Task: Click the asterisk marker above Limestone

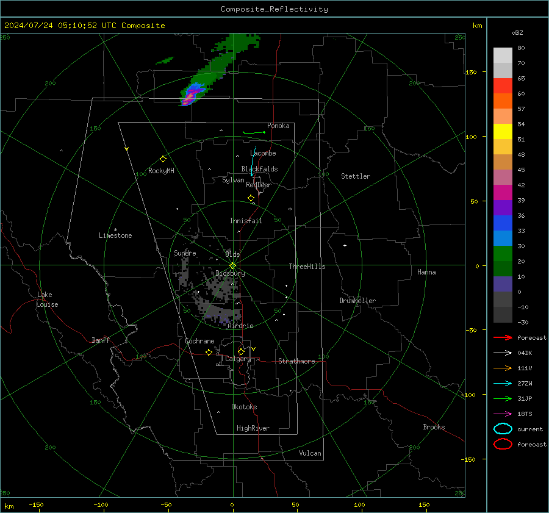Action: [x=115, y=230]
